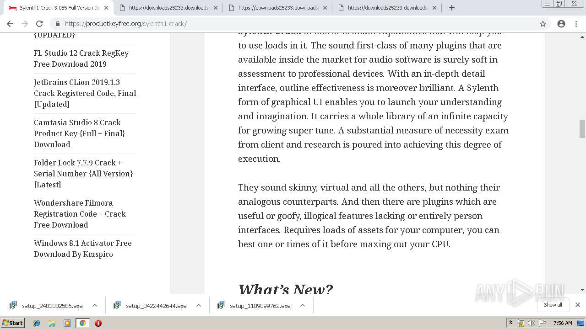
Task: Go forward to the next page
Action: (25, 24)
